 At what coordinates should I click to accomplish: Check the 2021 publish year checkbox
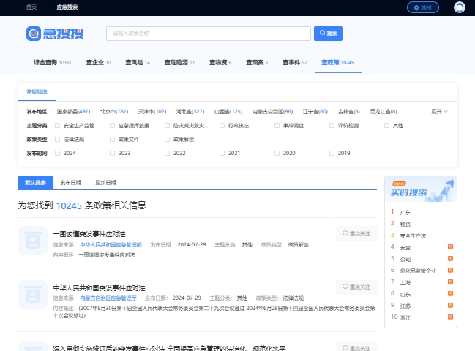coord(222,153)
